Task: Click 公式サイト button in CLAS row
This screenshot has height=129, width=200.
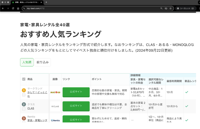Action: click(76, 106)
